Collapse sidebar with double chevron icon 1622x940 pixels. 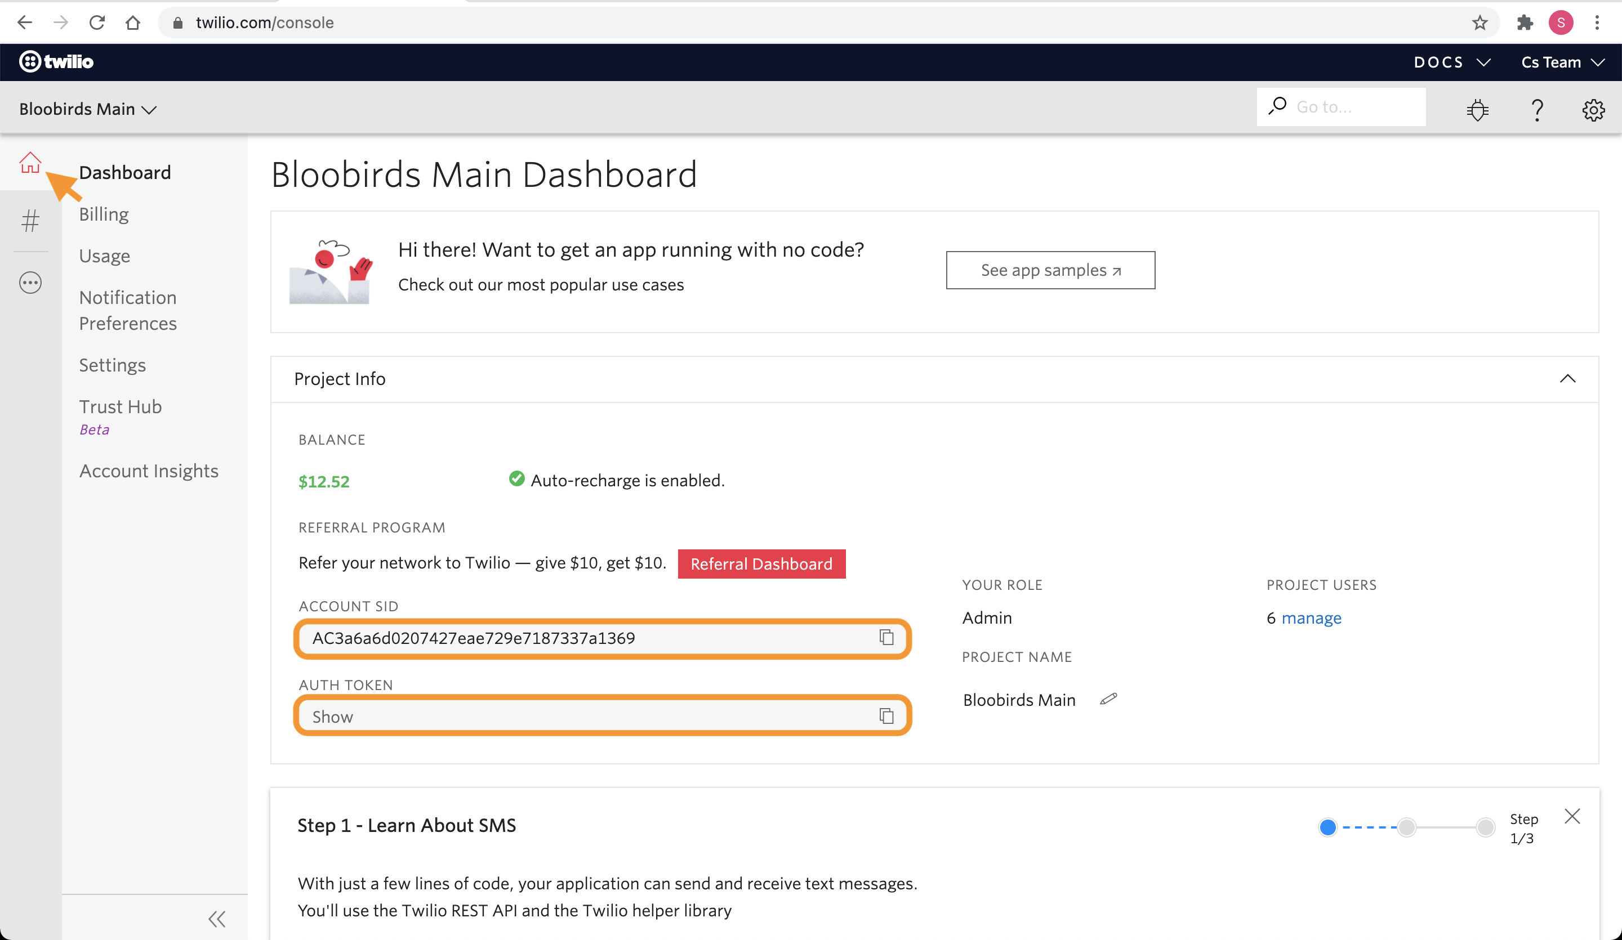click(217, 919)
